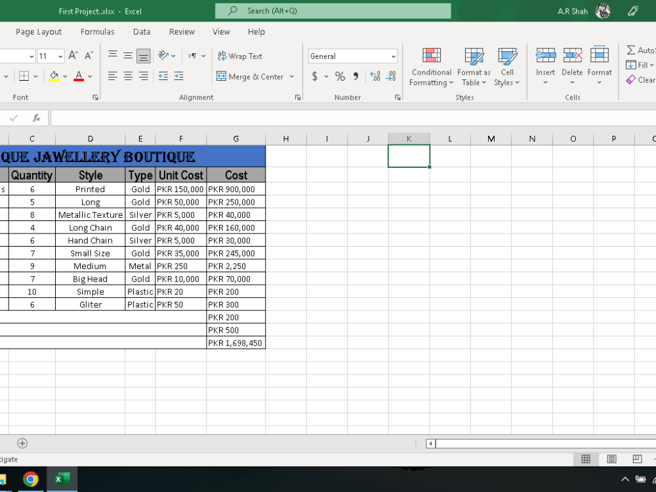Increase decimal places
Screen dimensions: 656x492
375,76
